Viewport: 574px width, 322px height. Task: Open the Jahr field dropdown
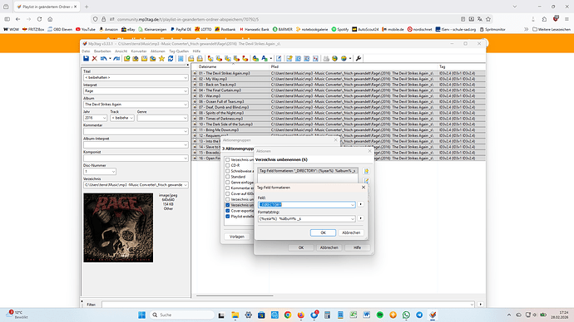click(104, 118)
